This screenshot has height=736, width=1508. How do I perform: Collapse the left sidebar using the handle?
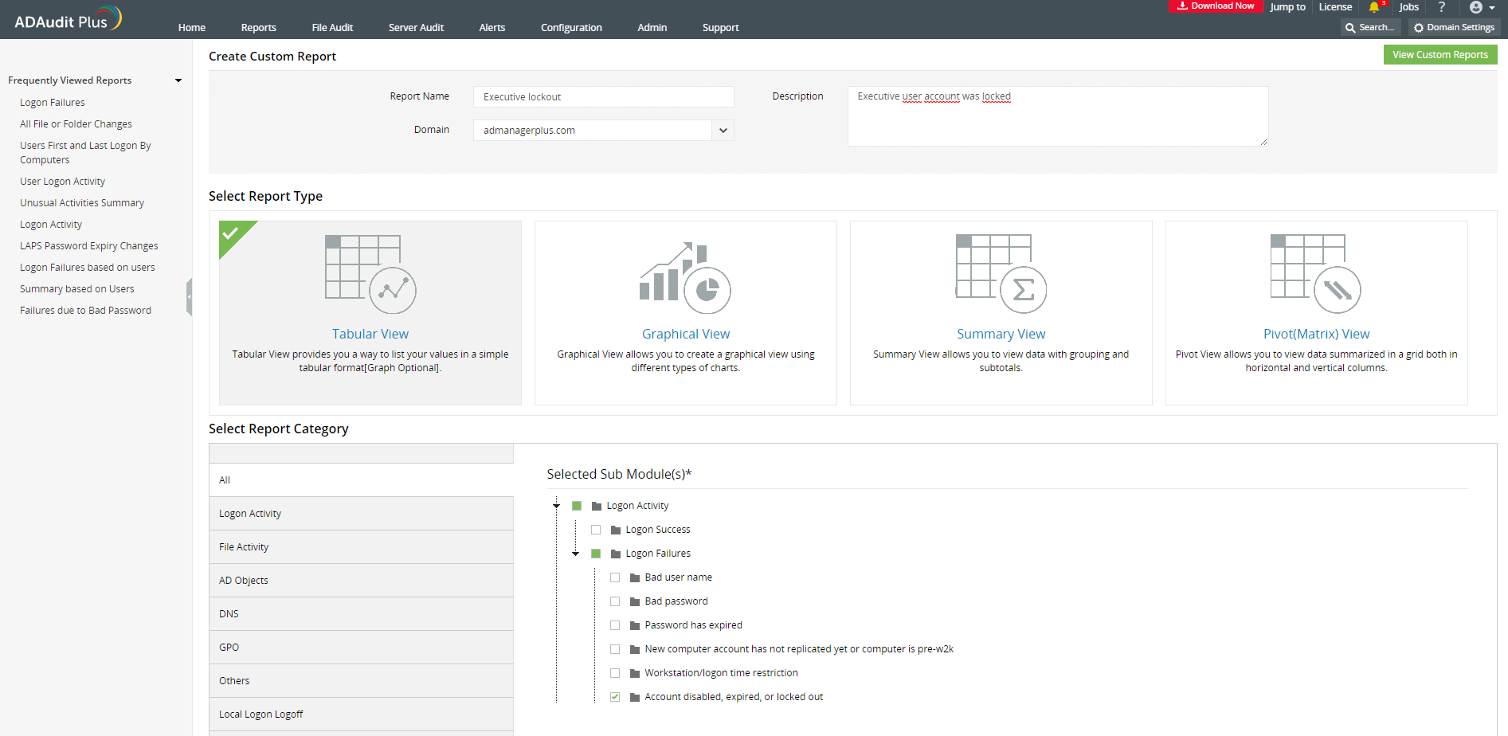point(190,297)
